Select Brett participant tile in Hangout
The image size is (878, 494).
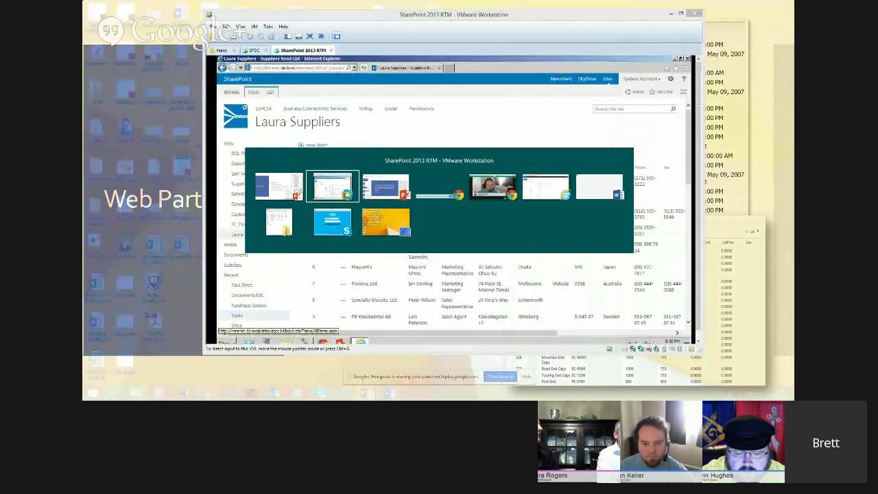(x=826, y=443)
